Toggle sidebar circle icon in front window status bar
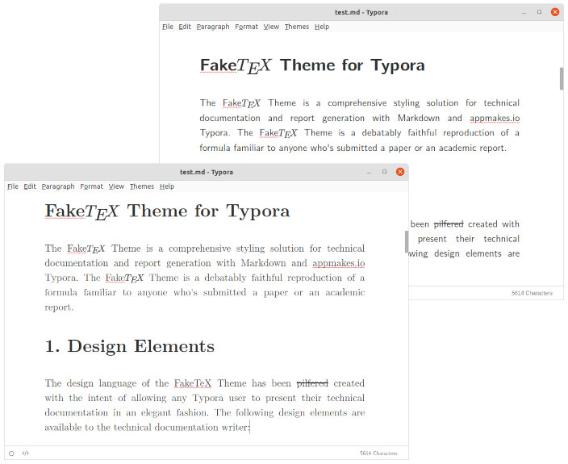The image size is (568, 464). point(11,454)
